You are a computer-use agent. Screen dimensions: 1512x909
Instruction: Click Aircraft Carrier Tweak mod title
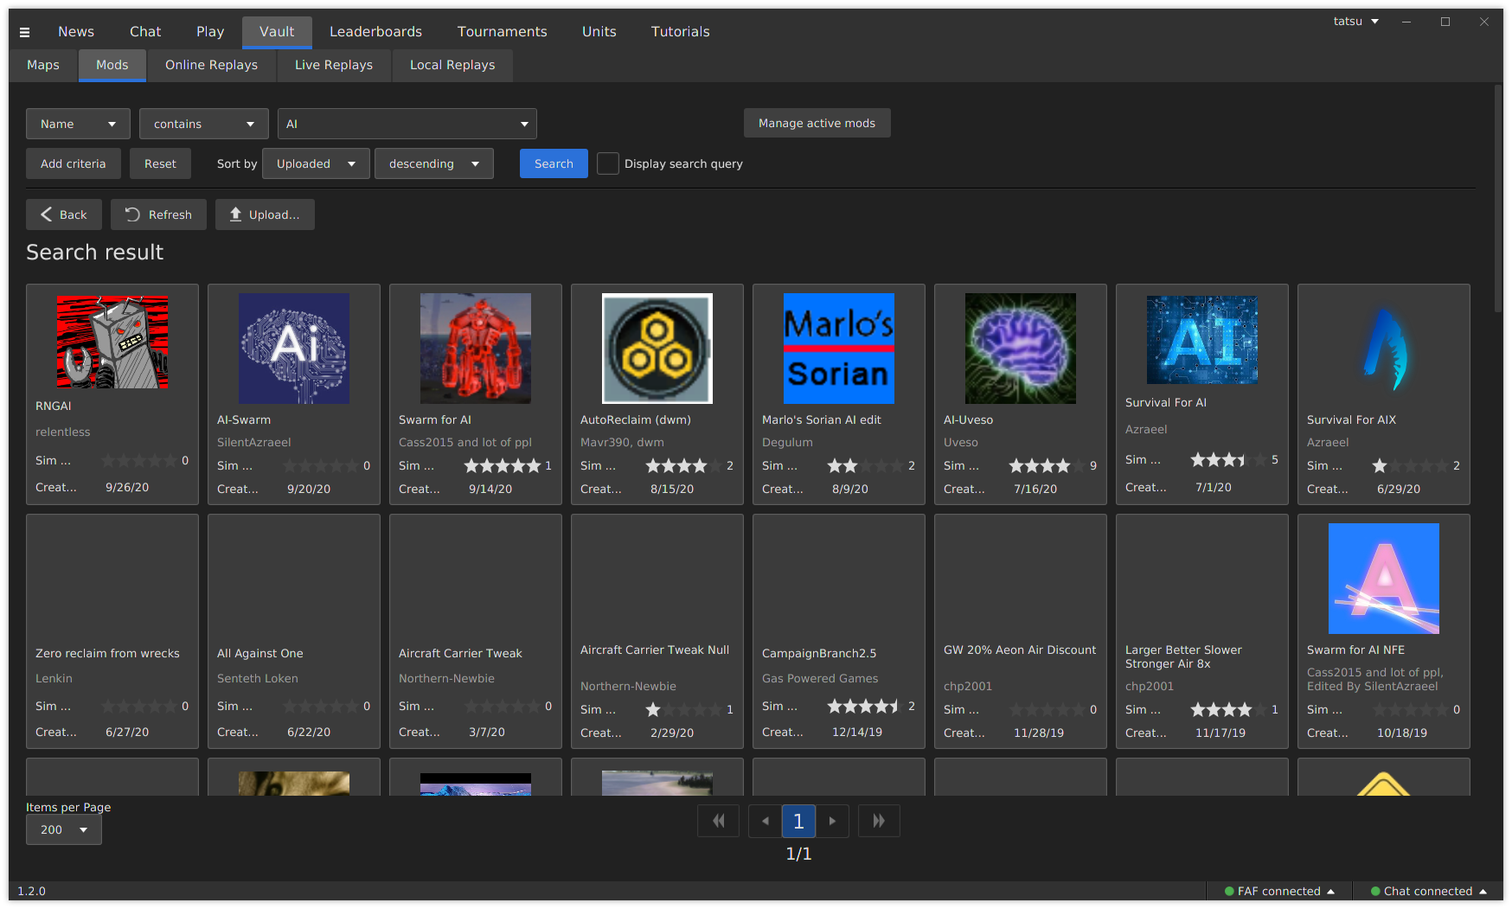(x=460, y=653)
